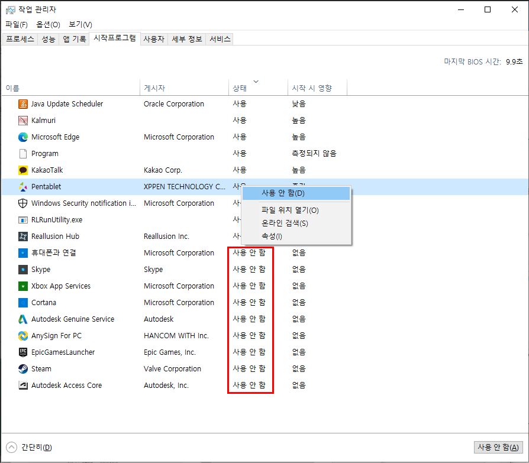Click the 사용 안 함(A) button
This screenshot has width=529, height=463.
(x=498, y=448)
